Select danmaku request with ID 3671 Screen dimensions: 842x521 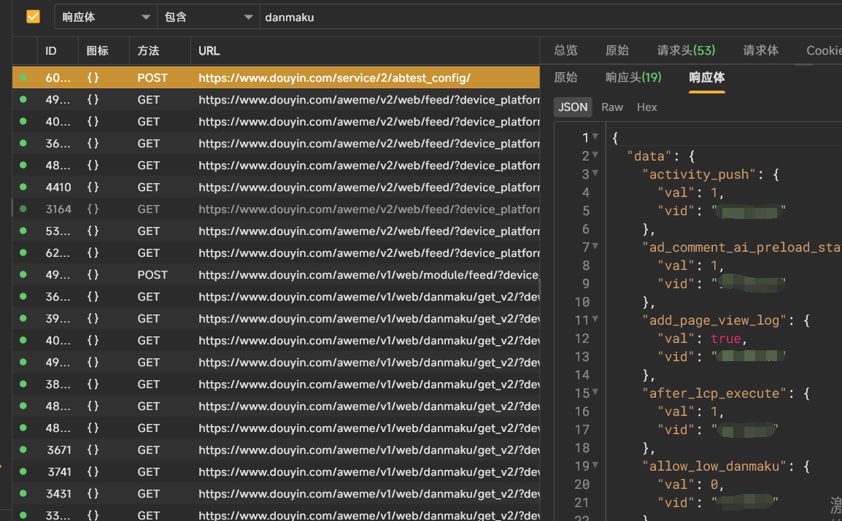(x=276, y=449)
